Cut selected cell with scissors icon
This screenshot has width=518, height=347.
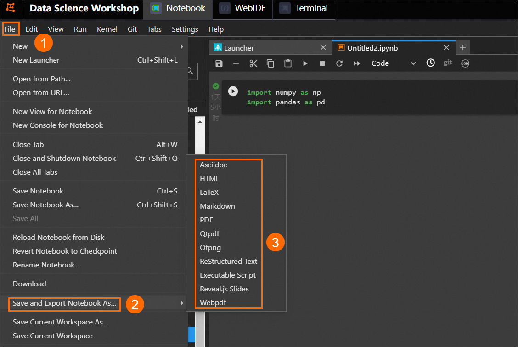tap(253, 63)
